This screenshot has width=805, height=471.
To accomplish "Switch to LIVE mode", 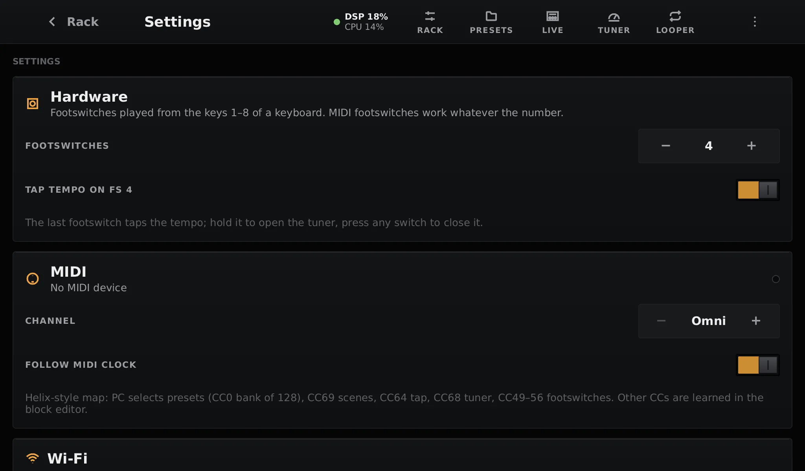I will click(x=553, y=22).
